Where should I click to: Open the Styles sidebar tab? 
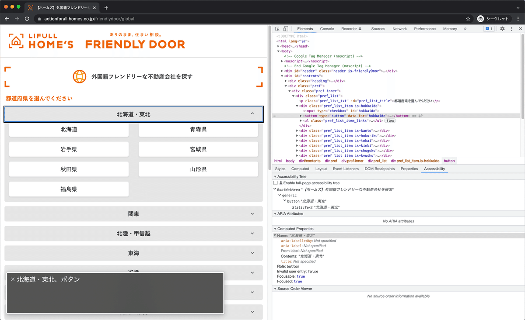click(x=280, y=169)
